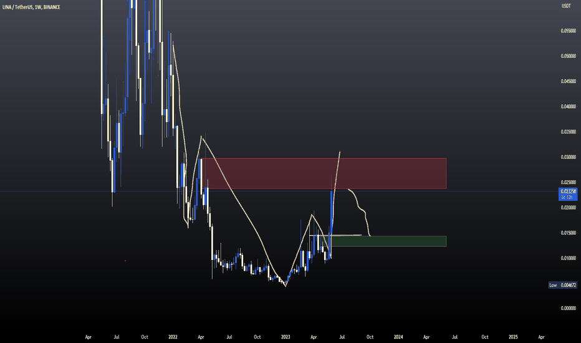
Task: Click the 0.000000 price axis label
Action: [x=569, y=308]
